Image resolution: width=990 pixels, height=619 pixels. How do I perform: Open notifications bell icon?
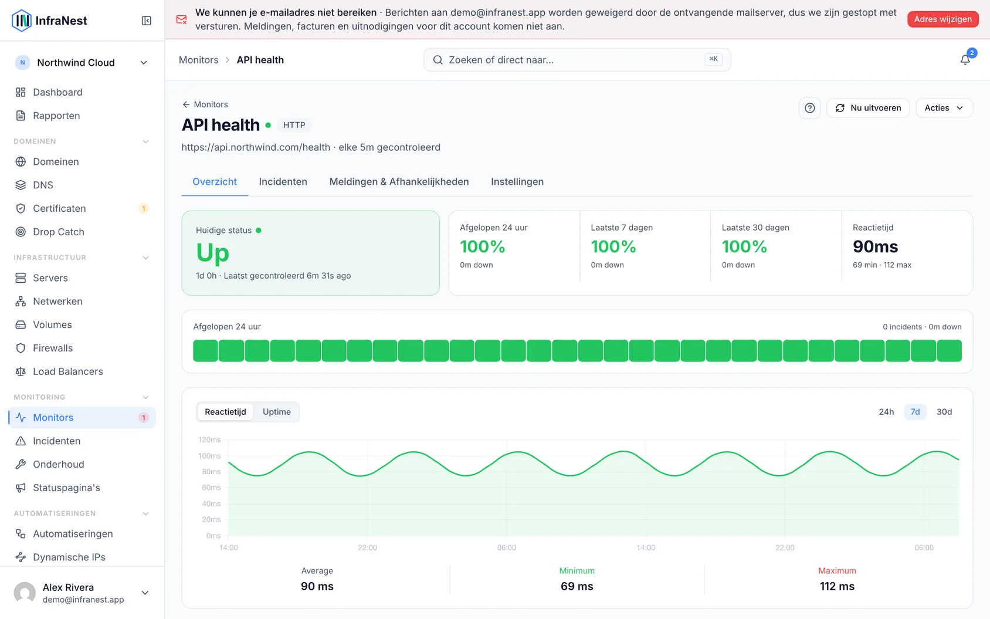tap(965, 60)
